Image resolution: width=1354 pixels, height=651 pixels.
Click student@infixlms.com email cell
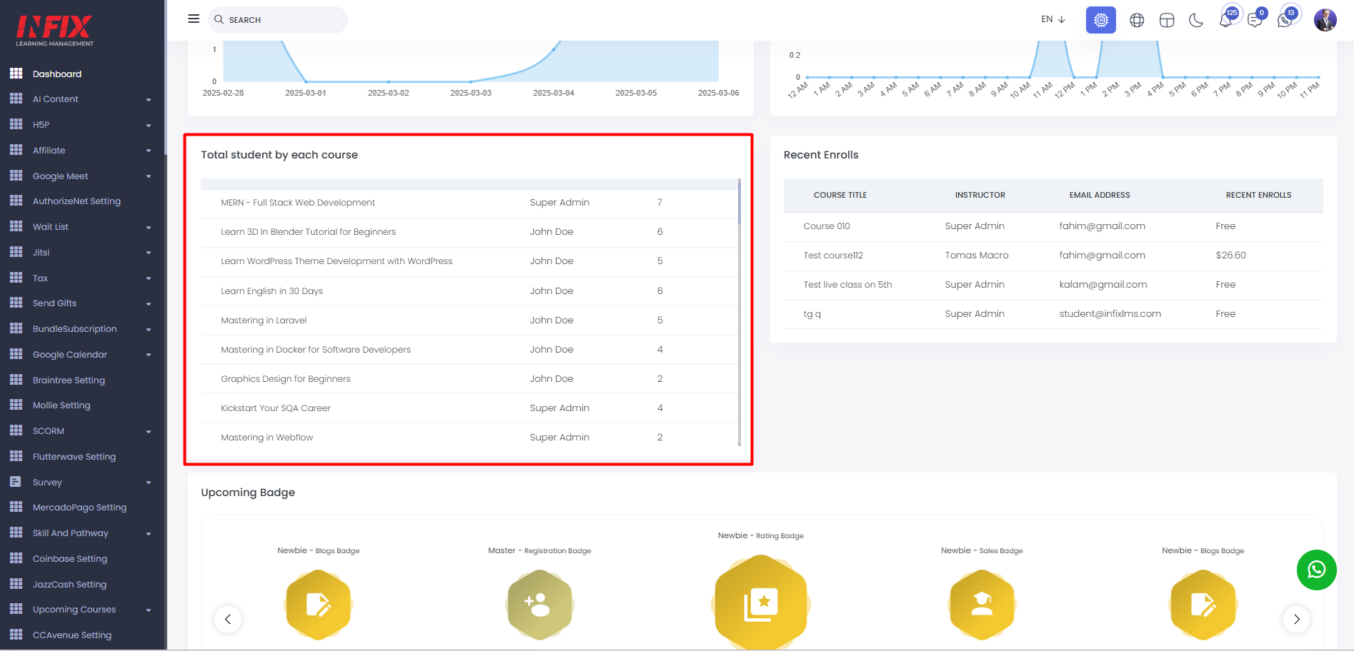tap(1110, 314)
